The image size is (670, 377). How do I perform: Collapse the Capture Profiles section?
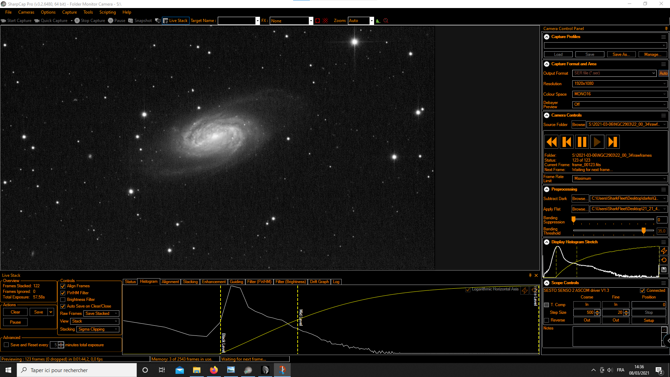(x=547, y=37)
